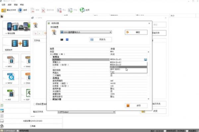199x132 pixels.
Task: Click the red X clear list icon
Action: 43,10
